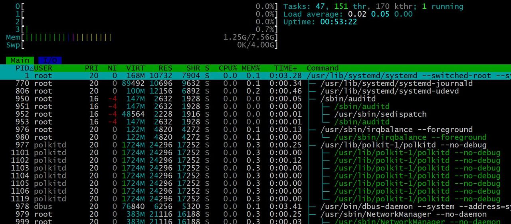The image size is (511, 224).
Task: Select the systemd-udevd process row
Action: click(x=255, y=91)
